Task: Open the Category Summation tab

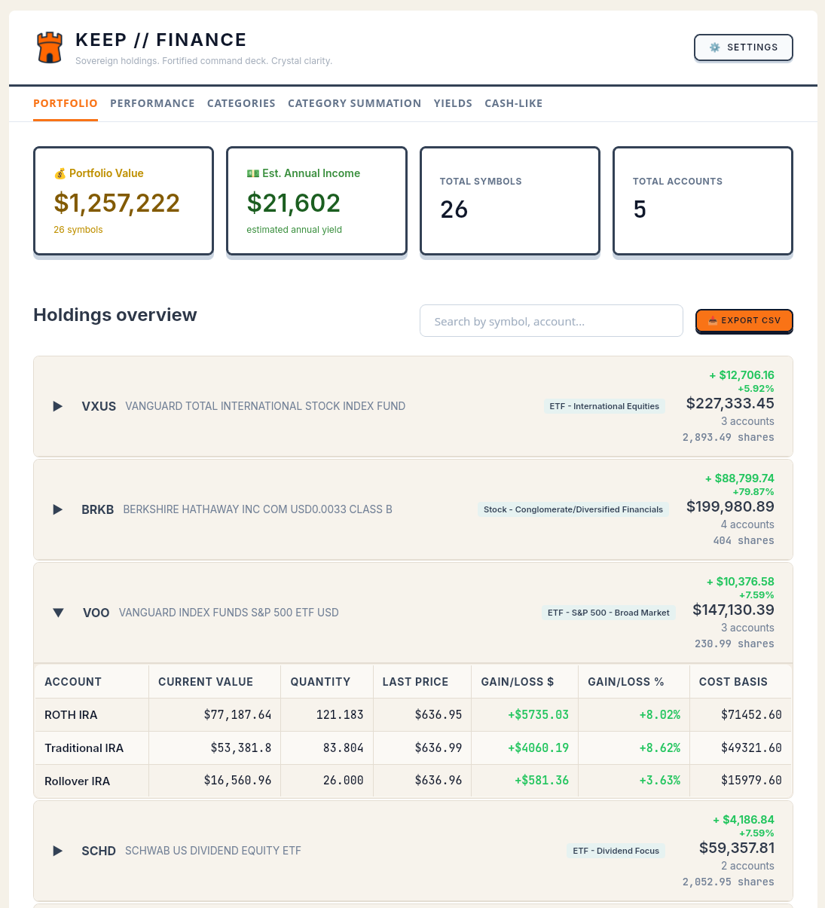Action: [x=354, y=103]
